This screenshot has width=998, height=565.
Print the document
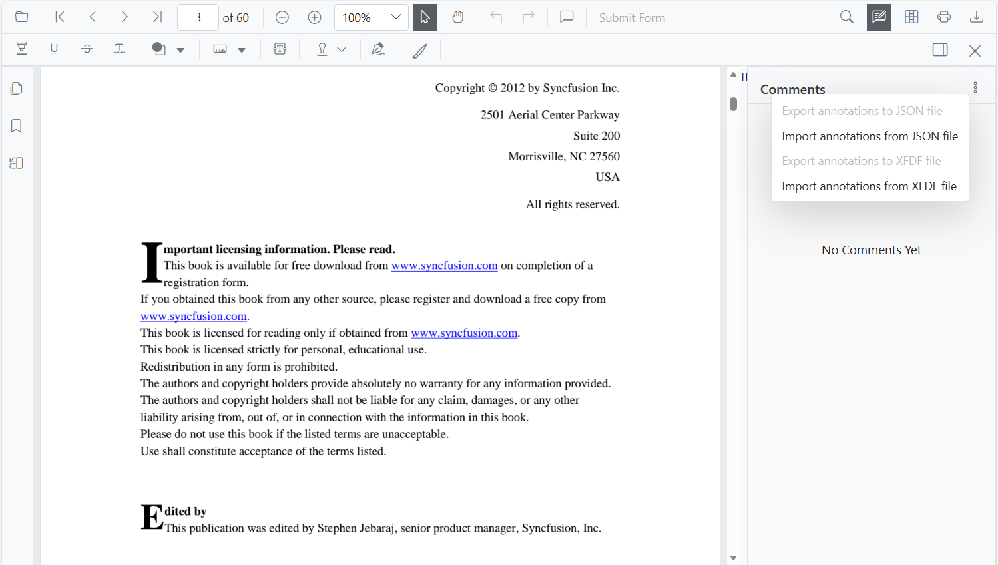[x=944, y=17]
